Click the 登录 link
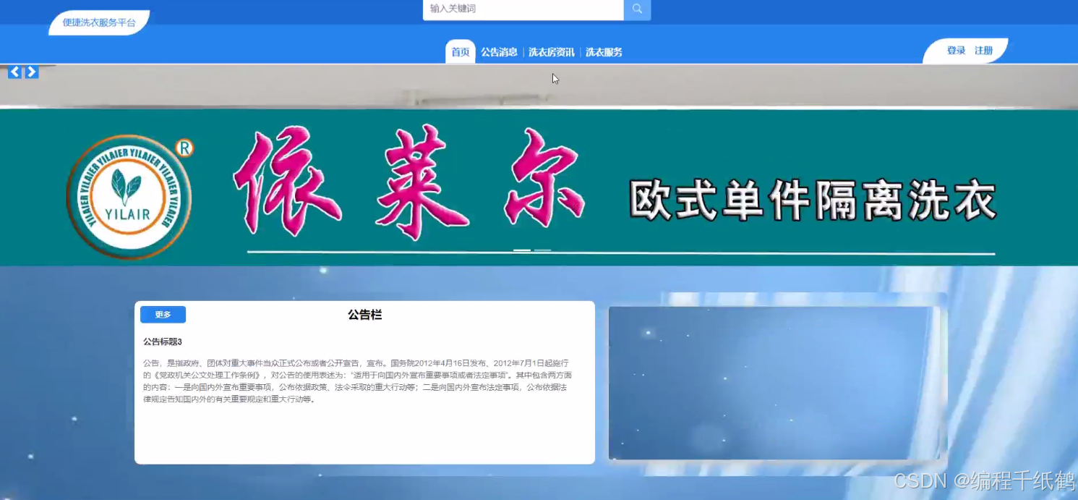Image resolution: width=1078 pixels, height=500 pixels. [957, 51]
